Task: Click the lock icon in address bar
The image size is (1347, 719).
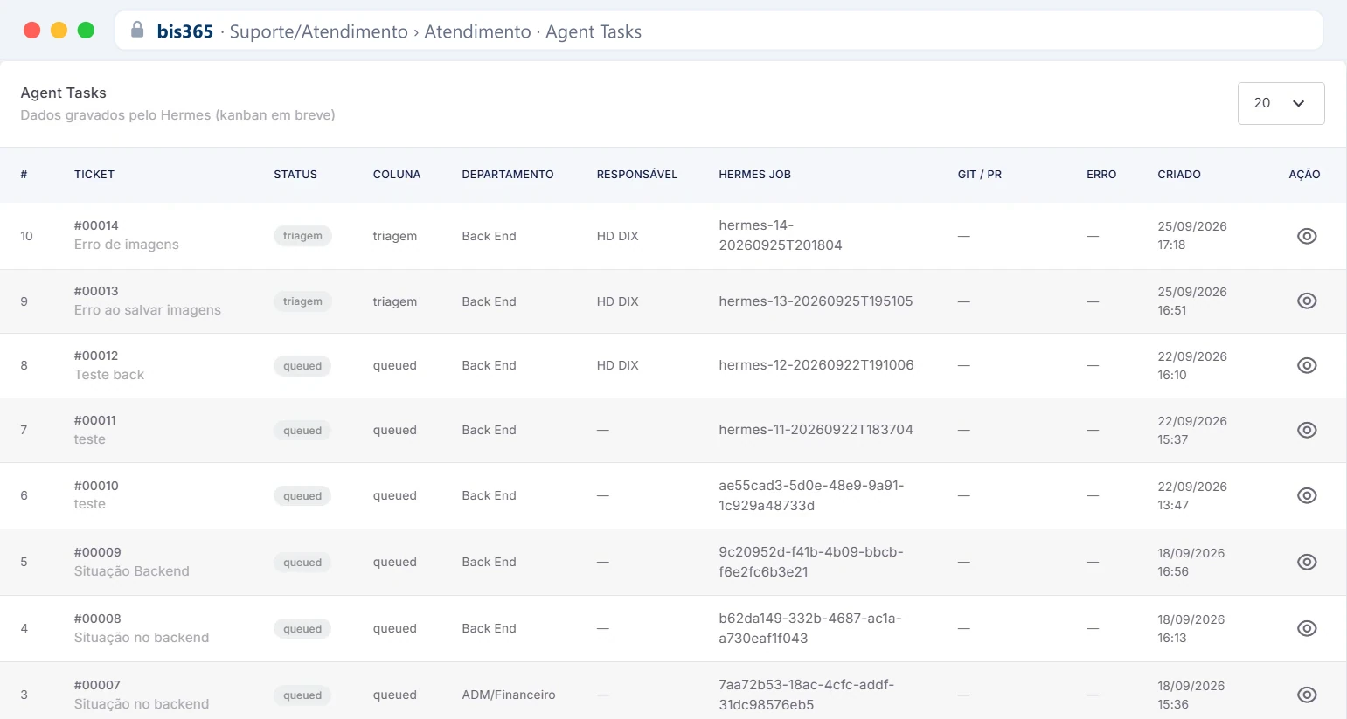Action: coord(137,31)
